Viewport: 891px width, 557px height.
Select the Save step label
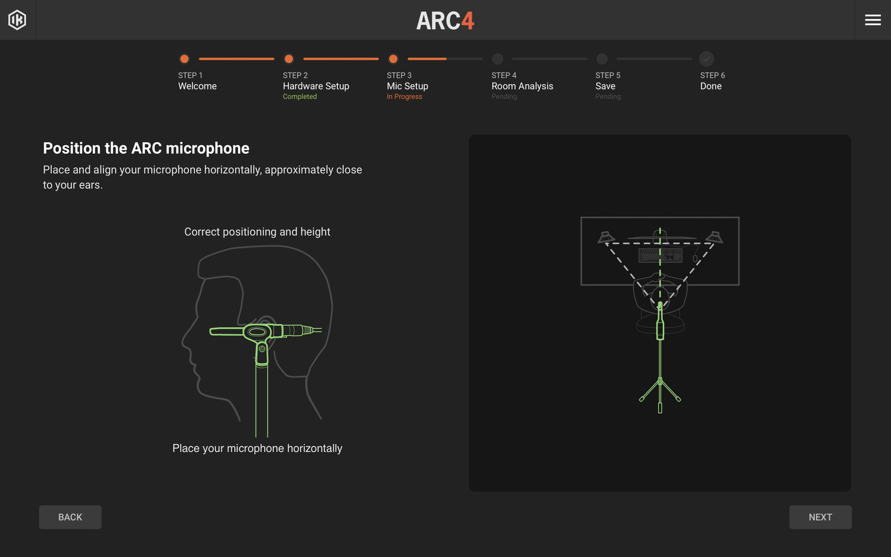click(605, 86)
